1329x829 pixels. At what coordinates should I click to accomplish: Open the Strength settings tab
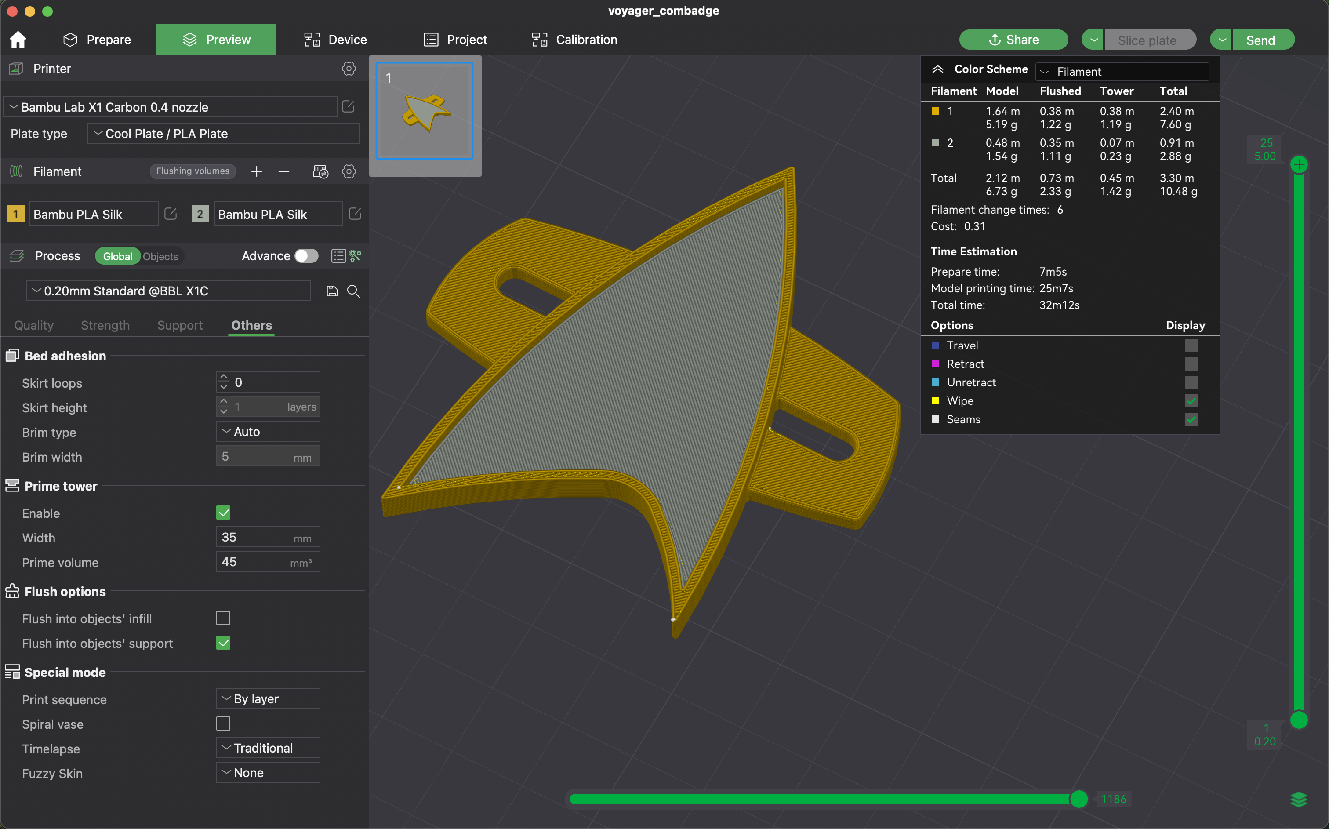[x=105, y=325]
